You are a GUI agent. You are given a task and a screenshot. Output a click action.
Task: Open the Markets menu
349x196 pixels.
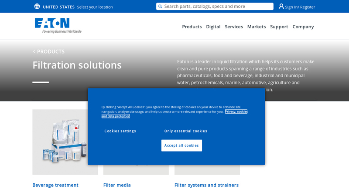pyautogui.click(x=257, y=27)
